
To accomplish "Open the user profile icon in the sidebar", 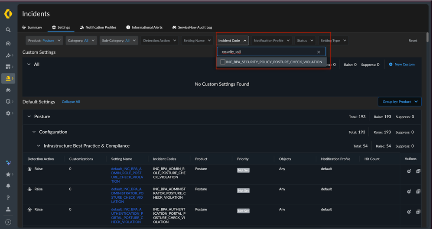I will pos(8,210).
